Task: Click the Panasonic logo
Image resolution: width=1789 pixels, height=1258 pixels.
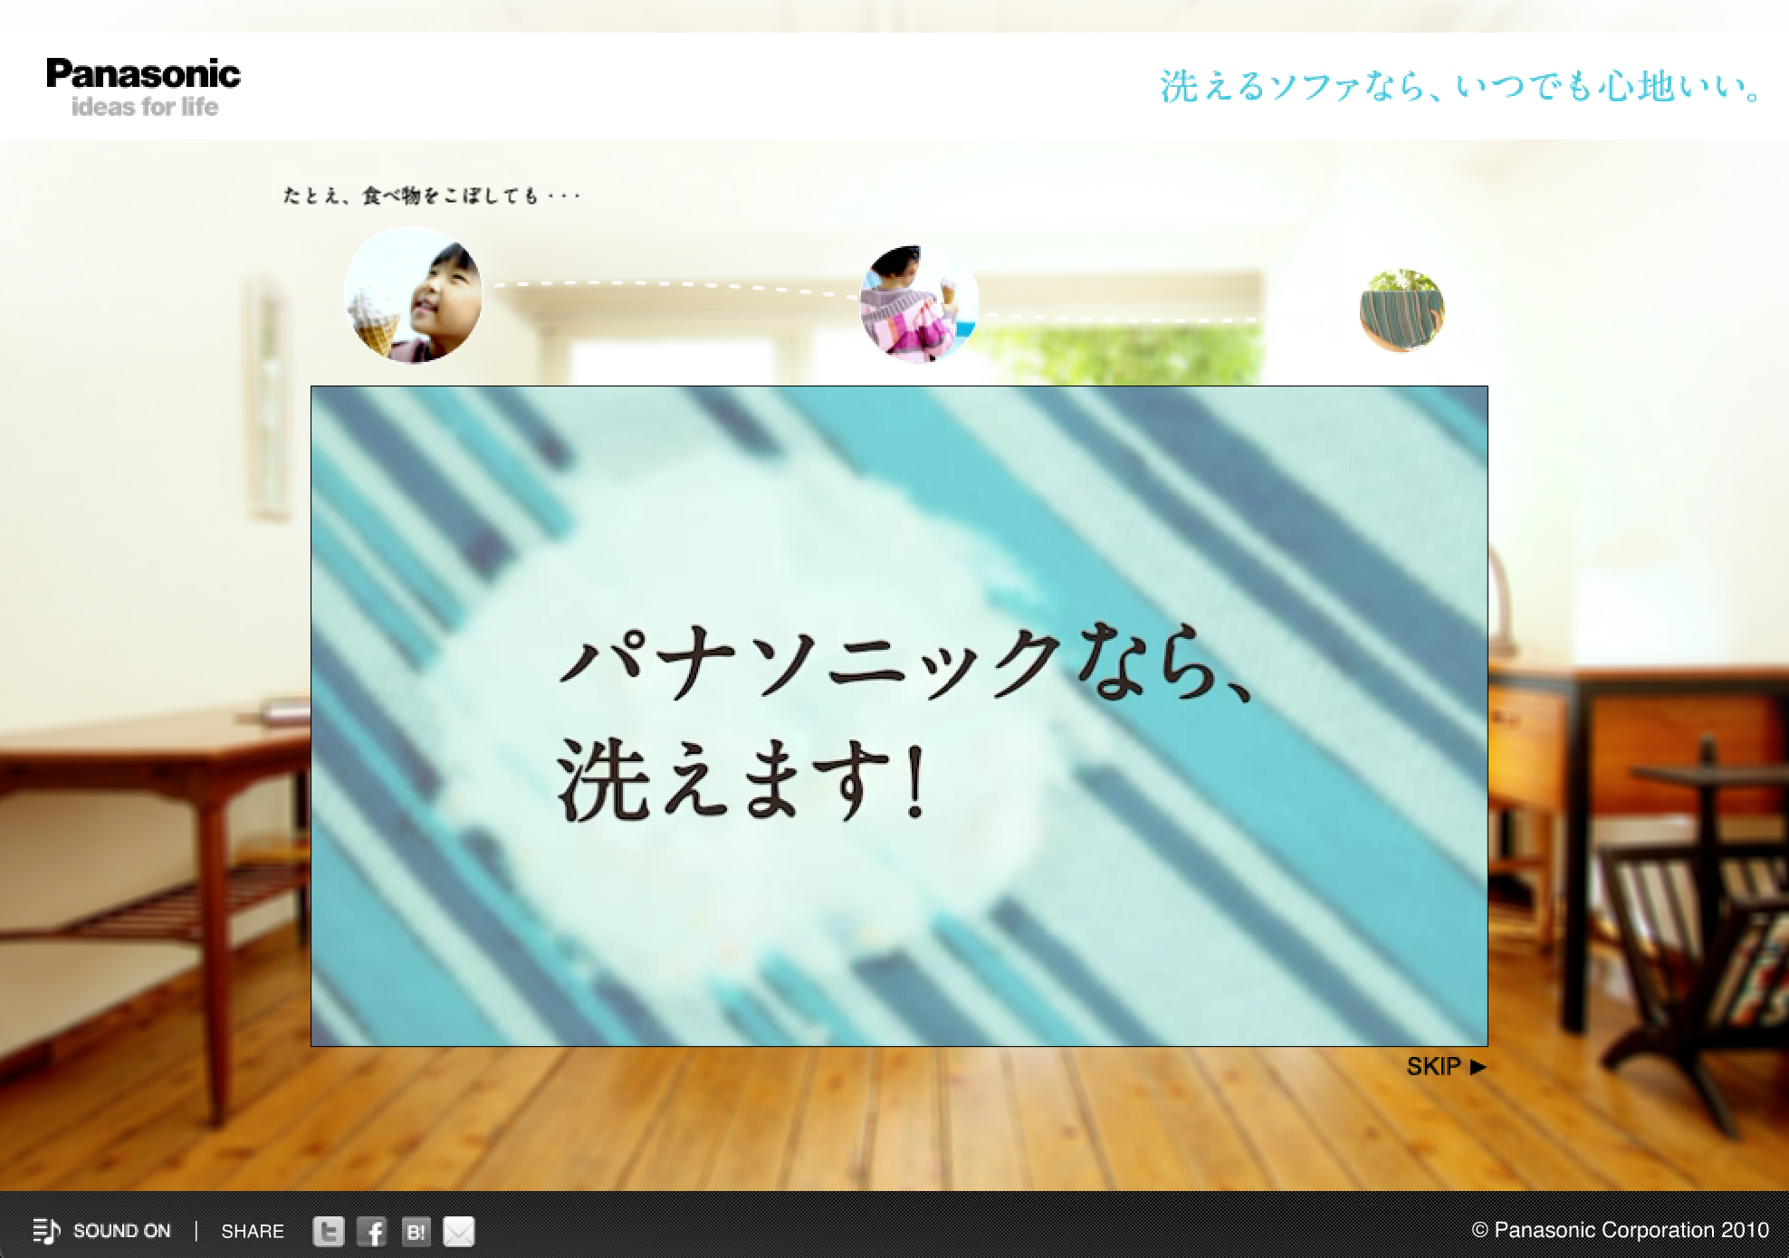Action: point(143,74)
